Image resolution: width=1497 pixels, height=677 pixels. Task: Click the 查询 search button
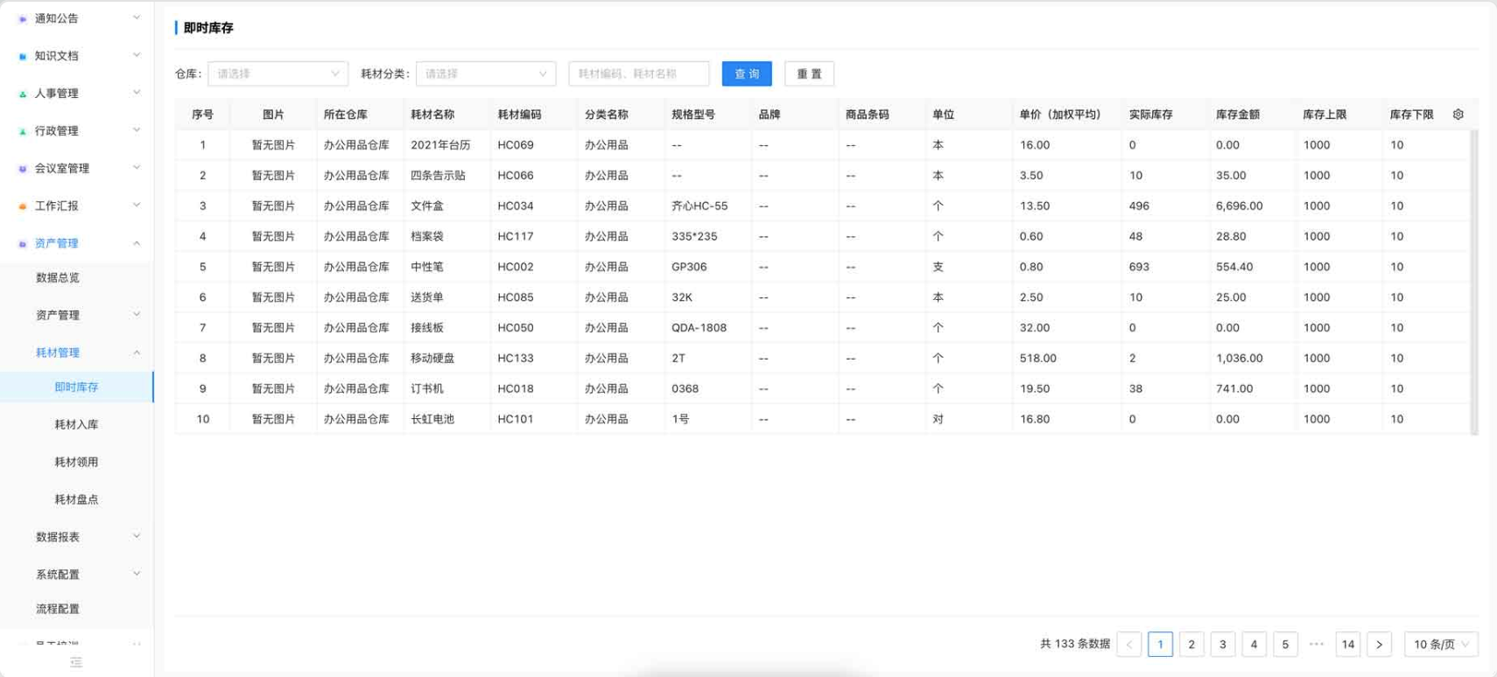click(747, 74)
